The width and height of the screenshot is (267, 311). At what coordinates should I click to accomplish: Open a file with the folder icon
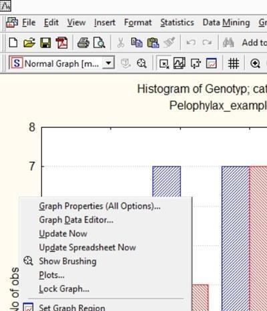pyautogui.click(x=29, y=43)
